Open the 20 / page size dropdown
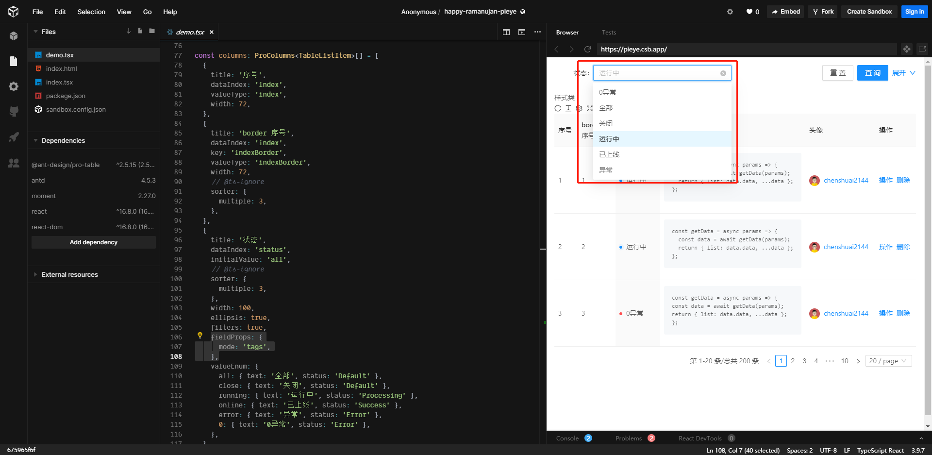 pyautogui.click(x=888, y=361)
